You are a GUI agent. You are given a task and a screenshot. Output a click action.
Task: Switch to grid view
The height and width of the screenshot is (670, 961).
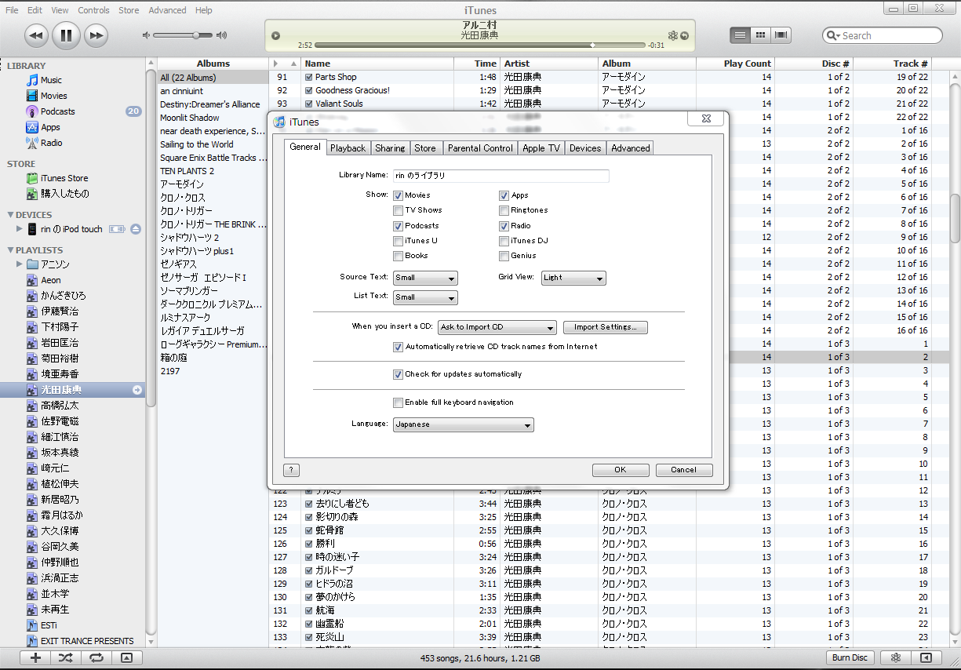tap(760, 35)
